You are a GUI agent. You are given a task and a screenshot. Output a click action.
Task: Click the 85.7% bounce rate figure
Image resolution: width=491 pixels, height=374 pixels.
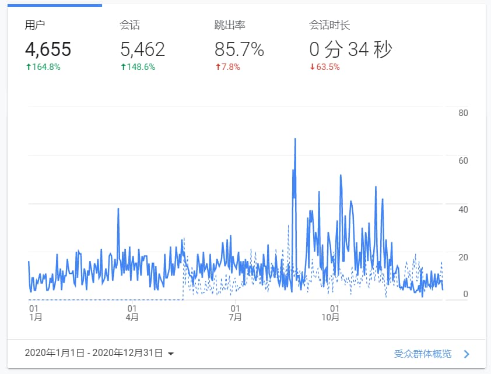(239, 49)
